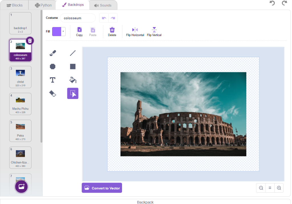Activate the Text tool
This screenshot has width=292, height=204.
[53, 80]
